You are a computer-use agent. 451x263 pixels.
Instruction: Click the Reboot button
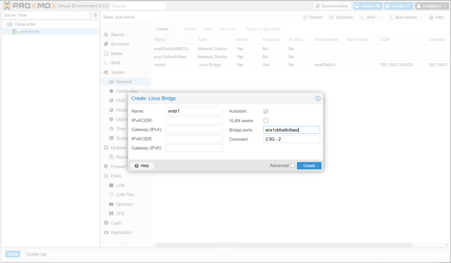pos(313,17)
